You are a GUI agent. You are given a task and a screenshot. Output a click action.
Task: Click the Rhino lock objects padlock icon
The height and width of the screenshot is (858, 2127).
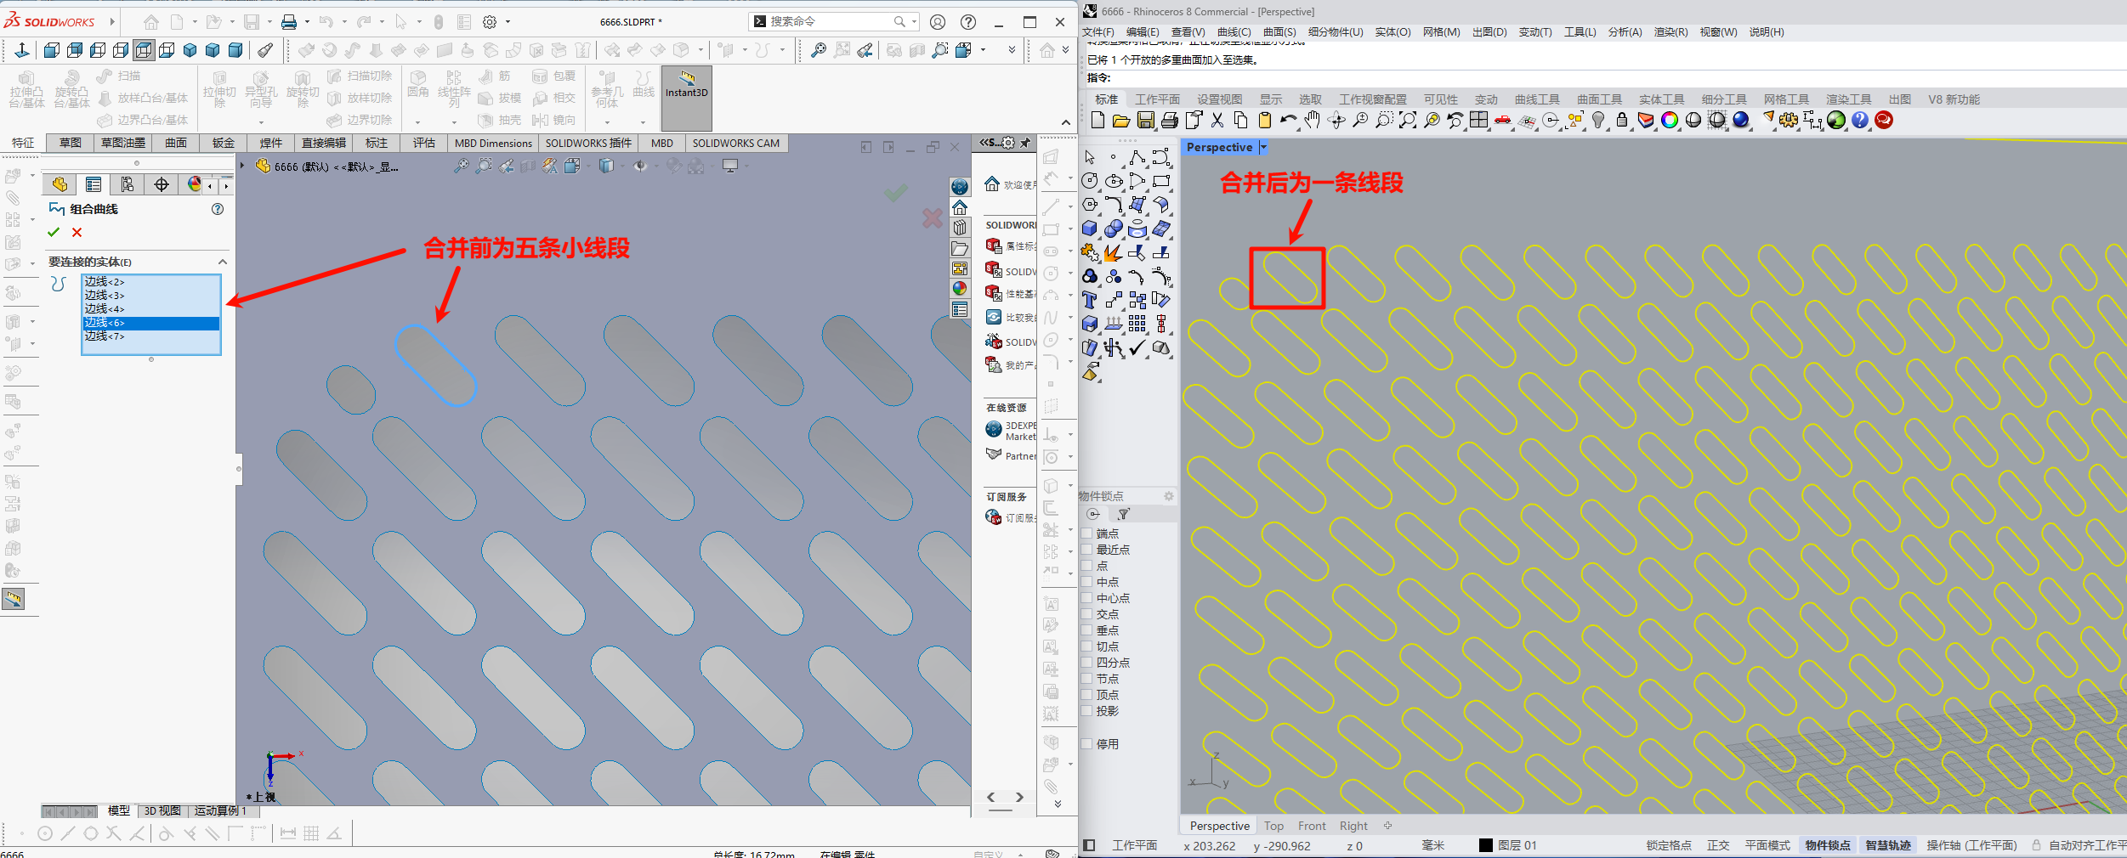(1622, 121)
